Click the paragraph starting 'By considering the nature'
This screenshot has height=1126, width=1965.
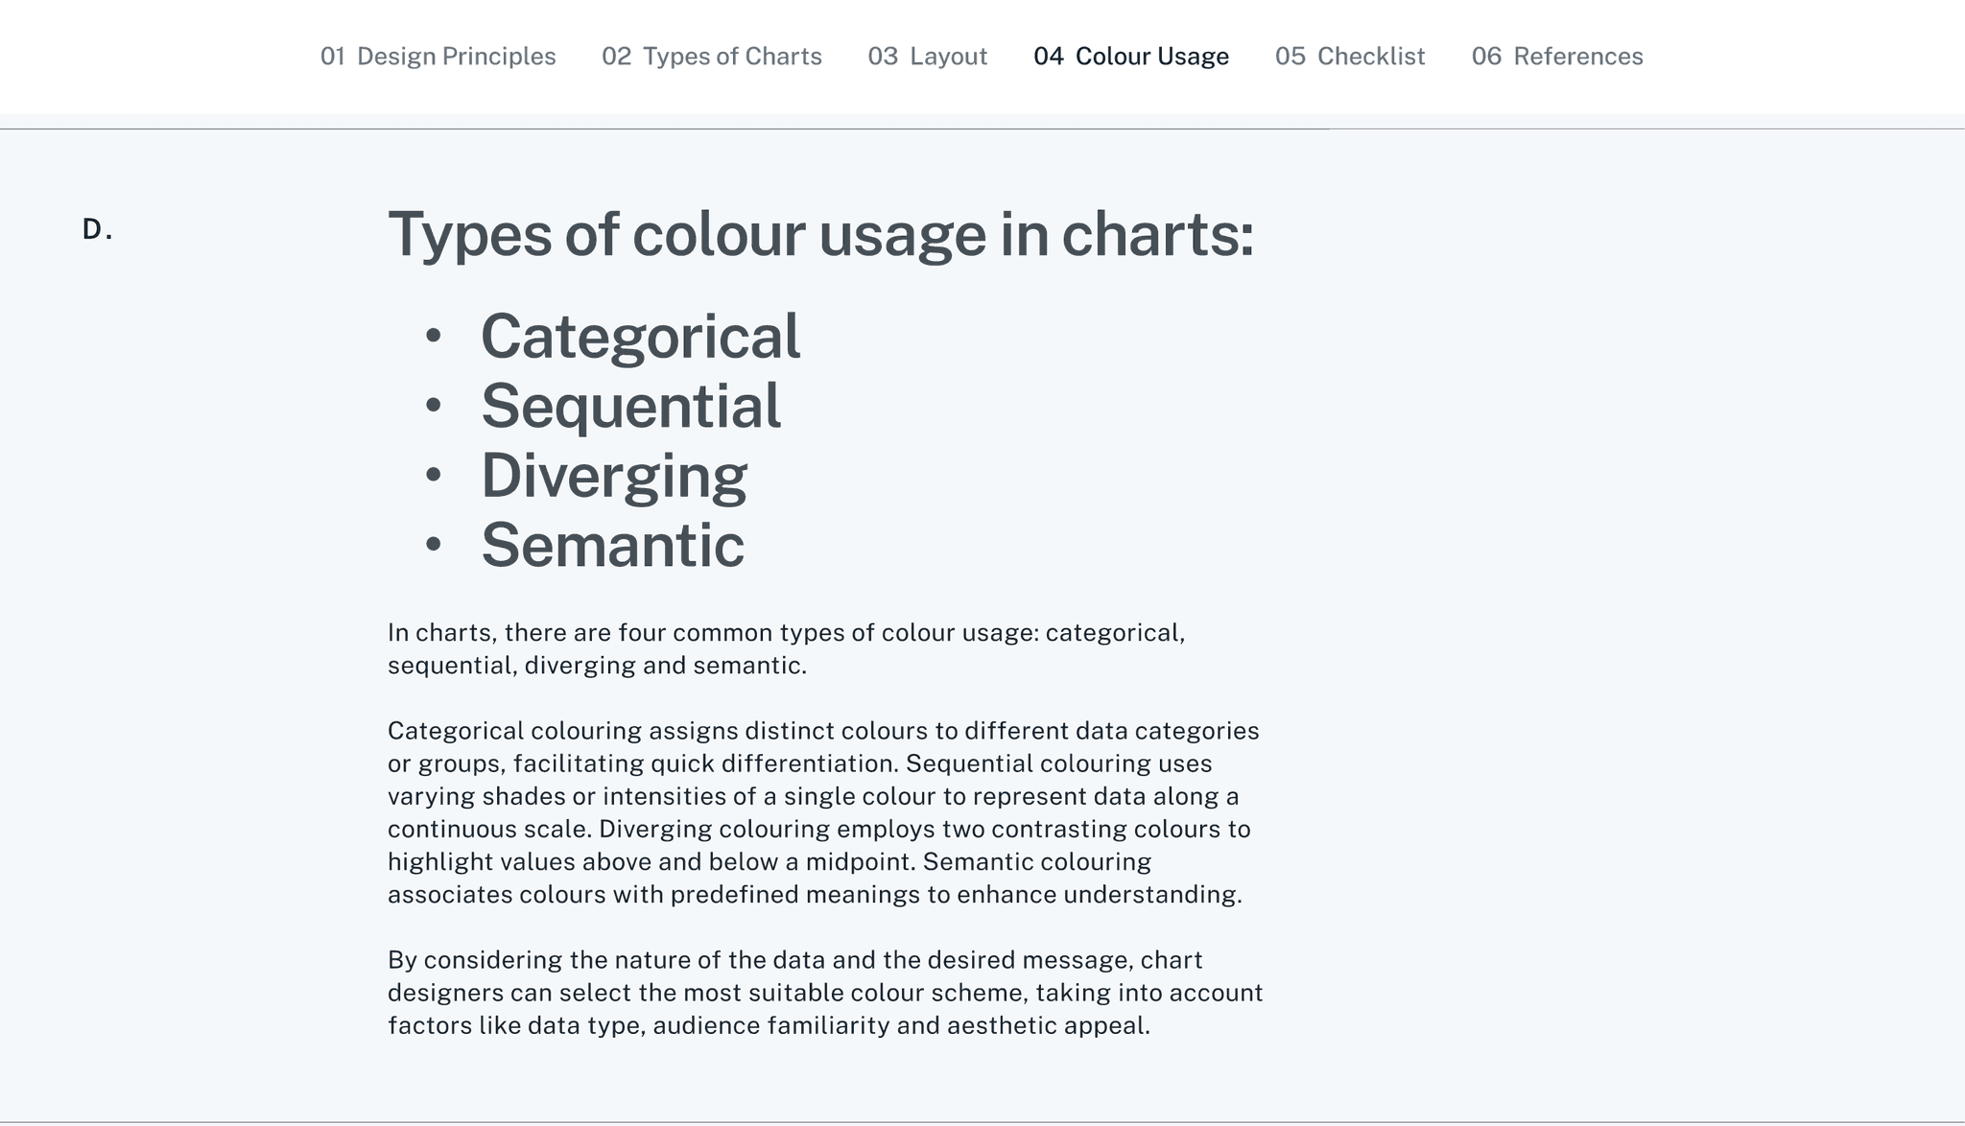824,993
